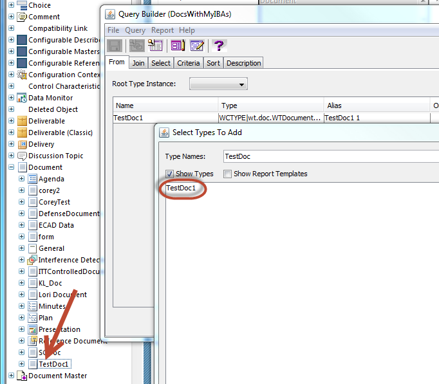The width and height of the screenshot is (439, 384).
Task: Open the Report menu
Action: click(x=162, y=30)
